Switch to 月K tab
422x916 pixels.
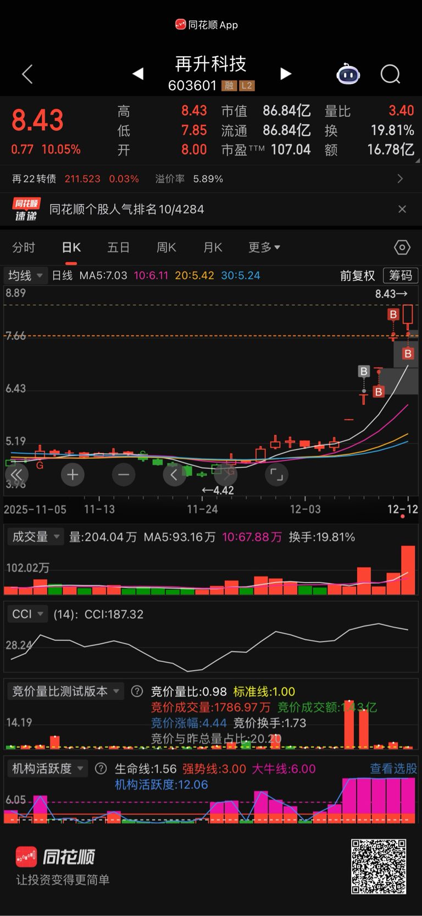[x=213, y=248]
